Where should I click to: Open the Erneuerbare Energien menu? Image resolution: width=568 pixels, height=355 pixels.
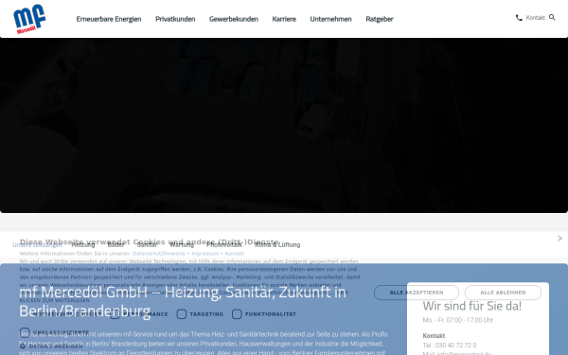point(109,19)
